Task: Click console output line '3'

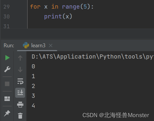Action: (x=33, y=96)
